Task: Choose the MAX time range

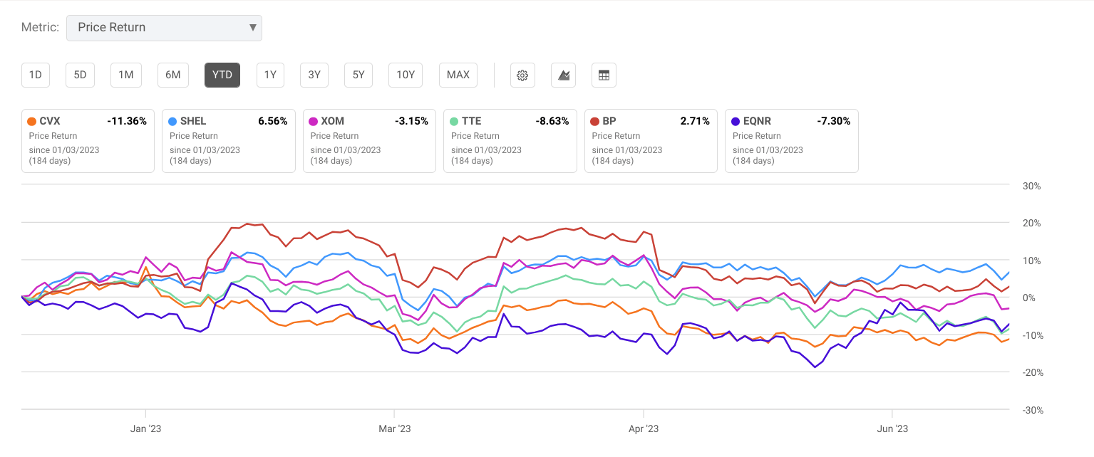Action: point(458,75)
